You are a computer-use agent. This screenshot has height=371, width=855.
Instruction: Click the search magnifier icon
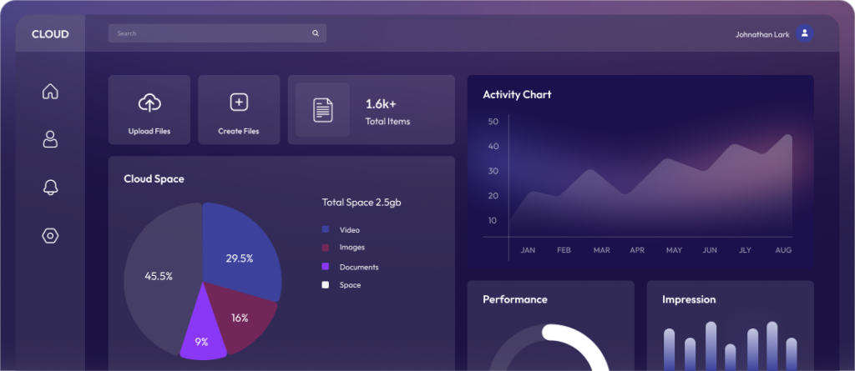coord(315,33)
